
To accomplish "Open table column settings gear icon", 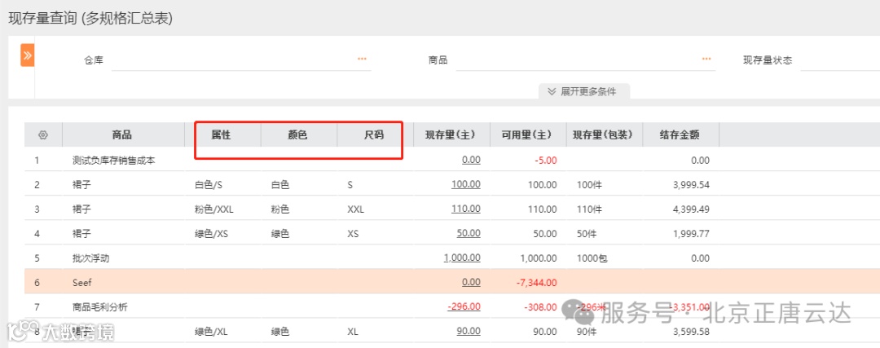I will 43,135.
